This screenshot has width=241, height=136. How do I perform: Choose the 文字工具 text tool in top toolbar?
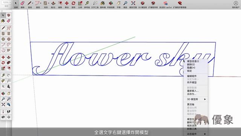pyautogui.click(x=95, y=5)
